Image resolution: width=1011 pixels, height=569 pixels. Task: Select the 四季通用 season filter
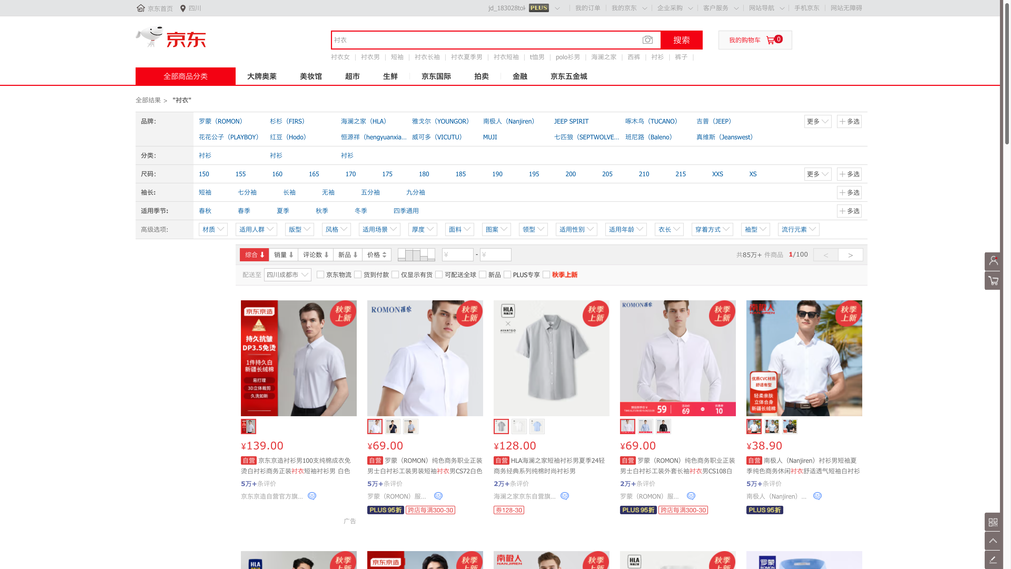pyautogui.click(x=406, y=211)
